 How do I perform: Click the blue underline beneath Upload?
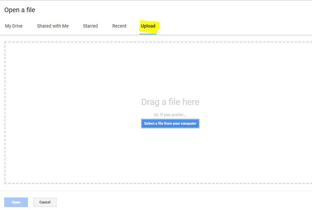pos(148,34)
